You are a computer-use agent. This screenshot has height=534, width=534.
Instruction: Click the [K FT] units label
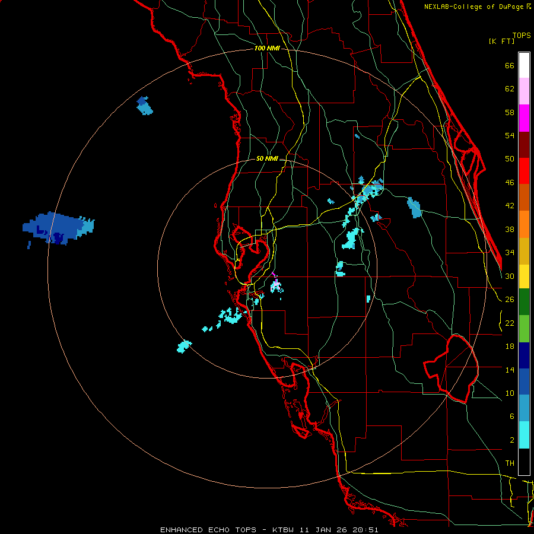(x=501, y=42)
